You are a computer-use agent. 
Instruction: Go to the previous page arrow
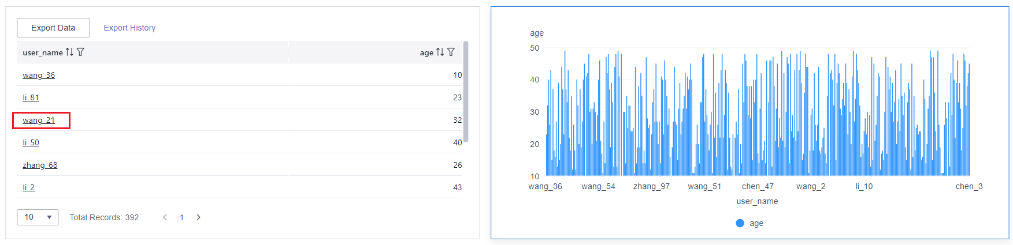click(165, 217)
